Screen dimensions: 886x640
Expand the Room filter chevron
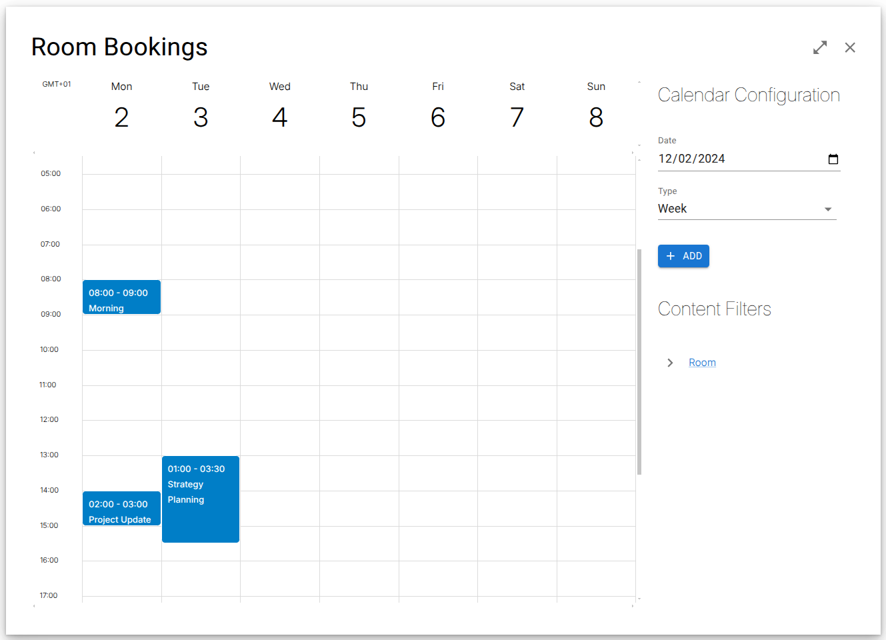coord(670,363)
